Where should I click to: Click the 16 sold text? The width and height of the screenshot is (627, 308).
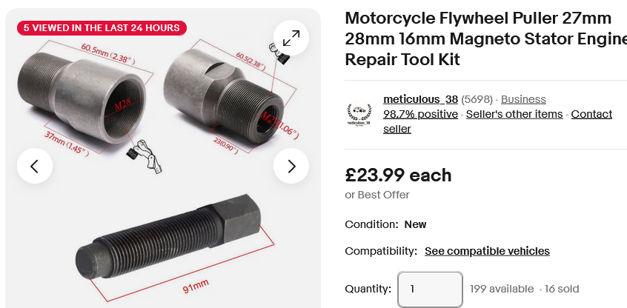pos(562,289)
